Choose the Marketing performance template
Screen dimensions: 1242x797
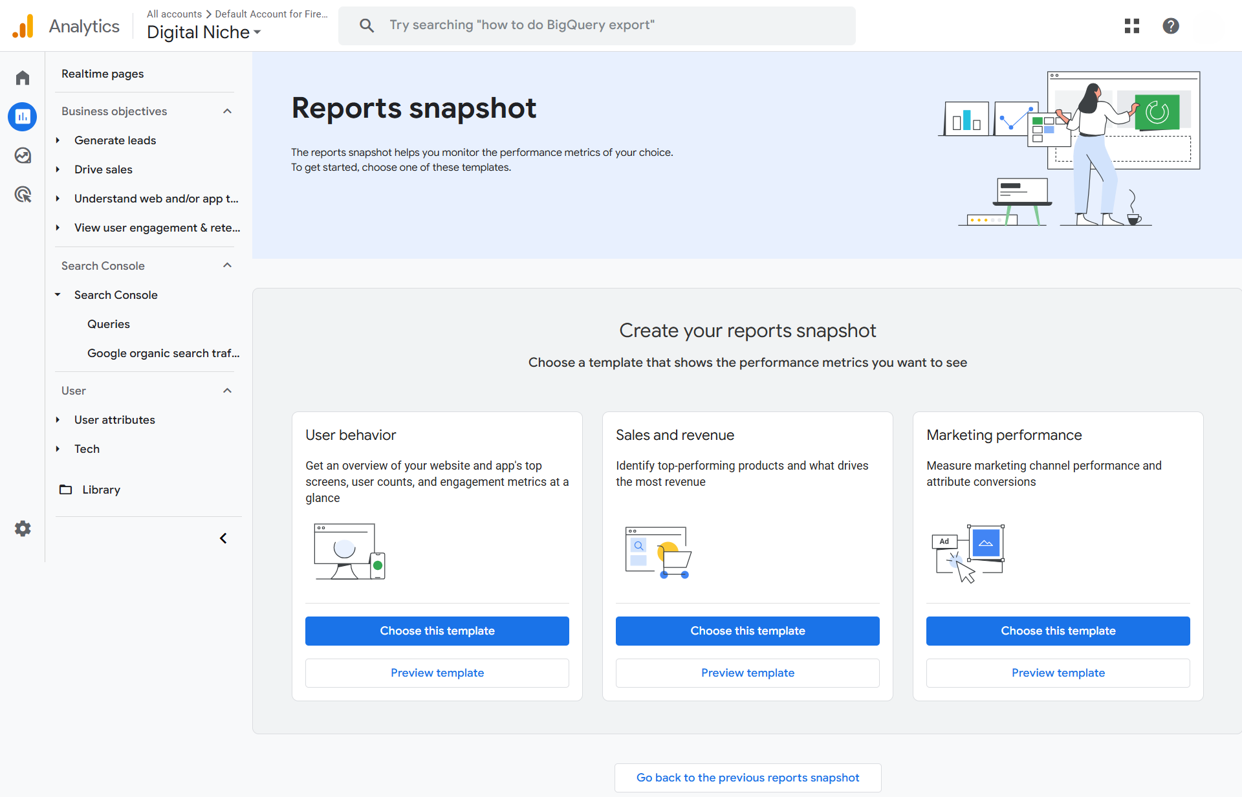(1058, 631)
